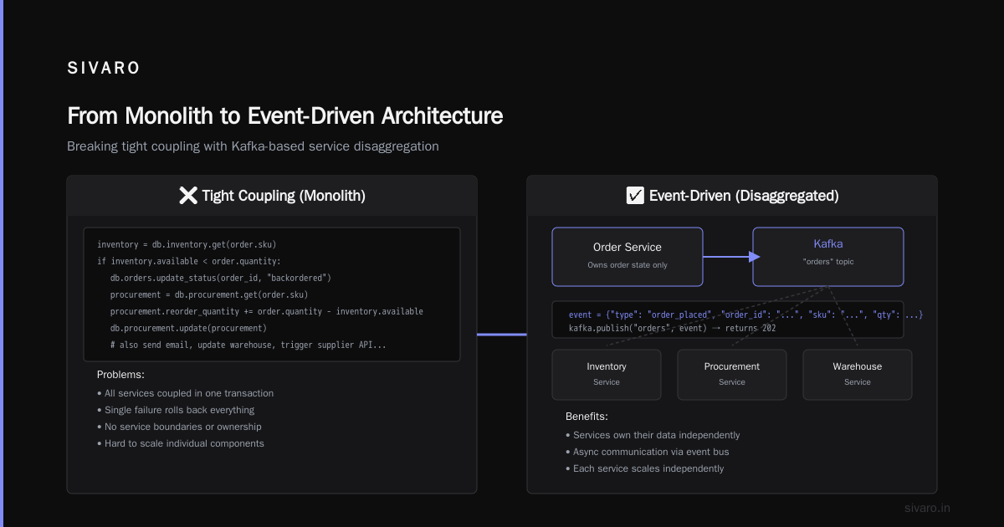
Task: Click the Procurement Service box
Action: (732, 374)
